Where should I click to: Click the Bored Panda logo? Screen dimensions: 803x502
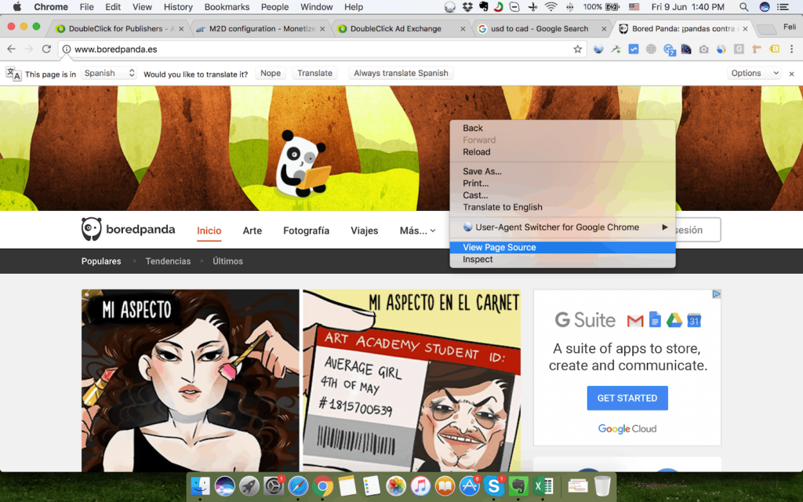127,230
